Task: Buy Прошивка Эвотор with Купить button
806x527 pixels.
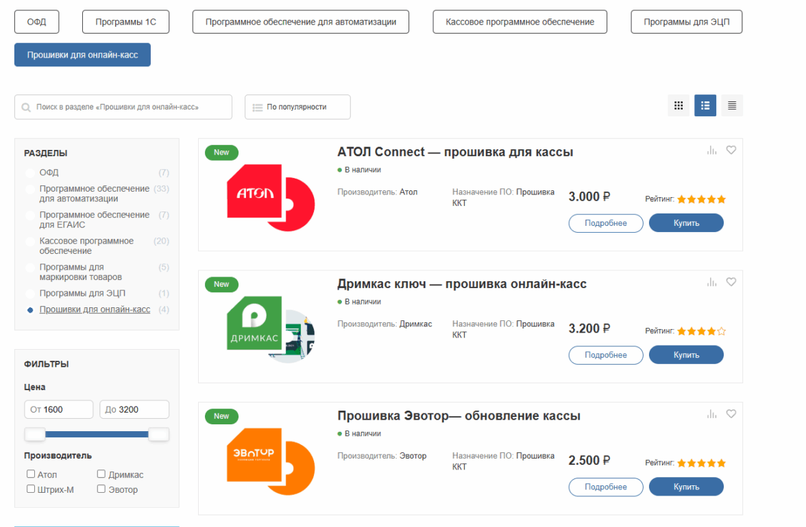Action: coord(686,487)
